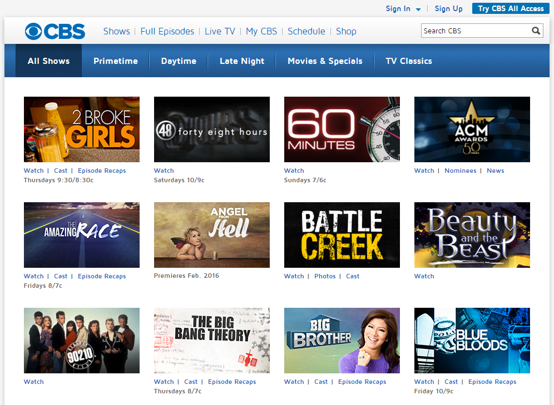Viewport: 554px width, 405px height.
Task: Open the 48 Hours thumbnail
Action: click(211, 129)
